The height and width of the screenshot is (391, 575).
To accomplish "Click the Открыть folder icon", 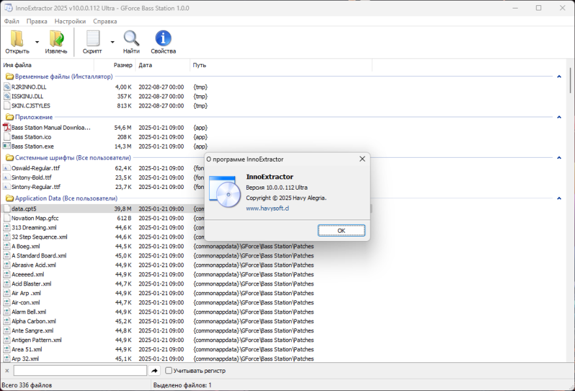I will (x=17, y=38).
